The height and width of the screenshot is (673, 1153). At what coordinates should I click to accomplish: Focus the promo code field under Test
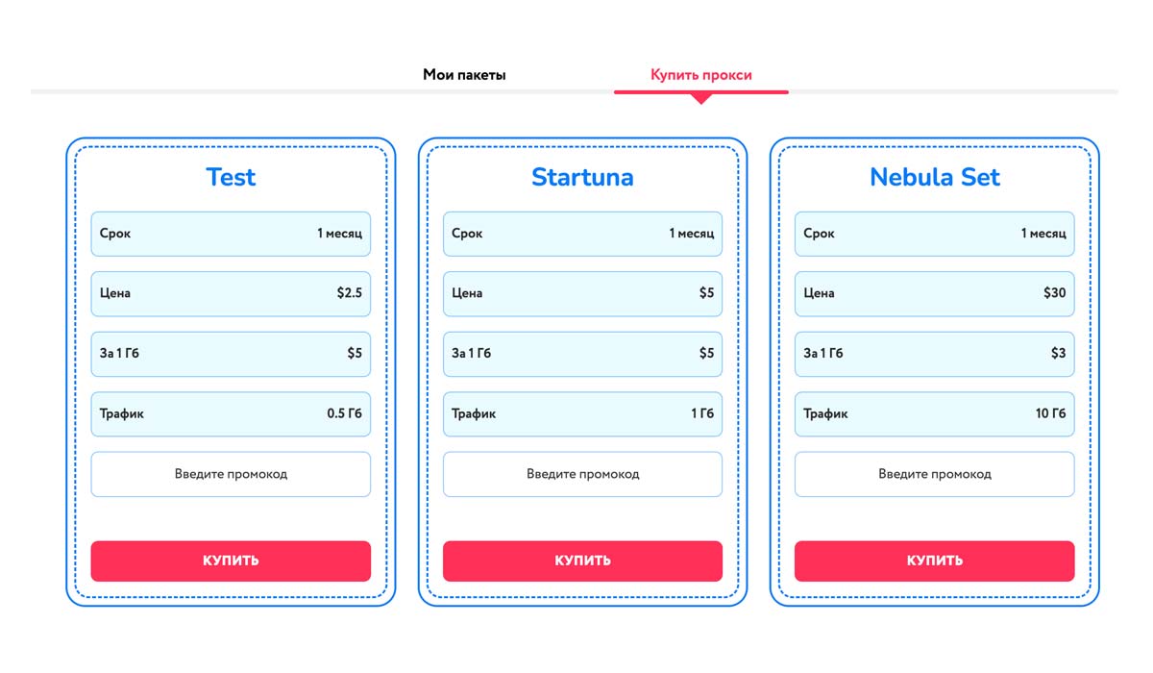231,474
